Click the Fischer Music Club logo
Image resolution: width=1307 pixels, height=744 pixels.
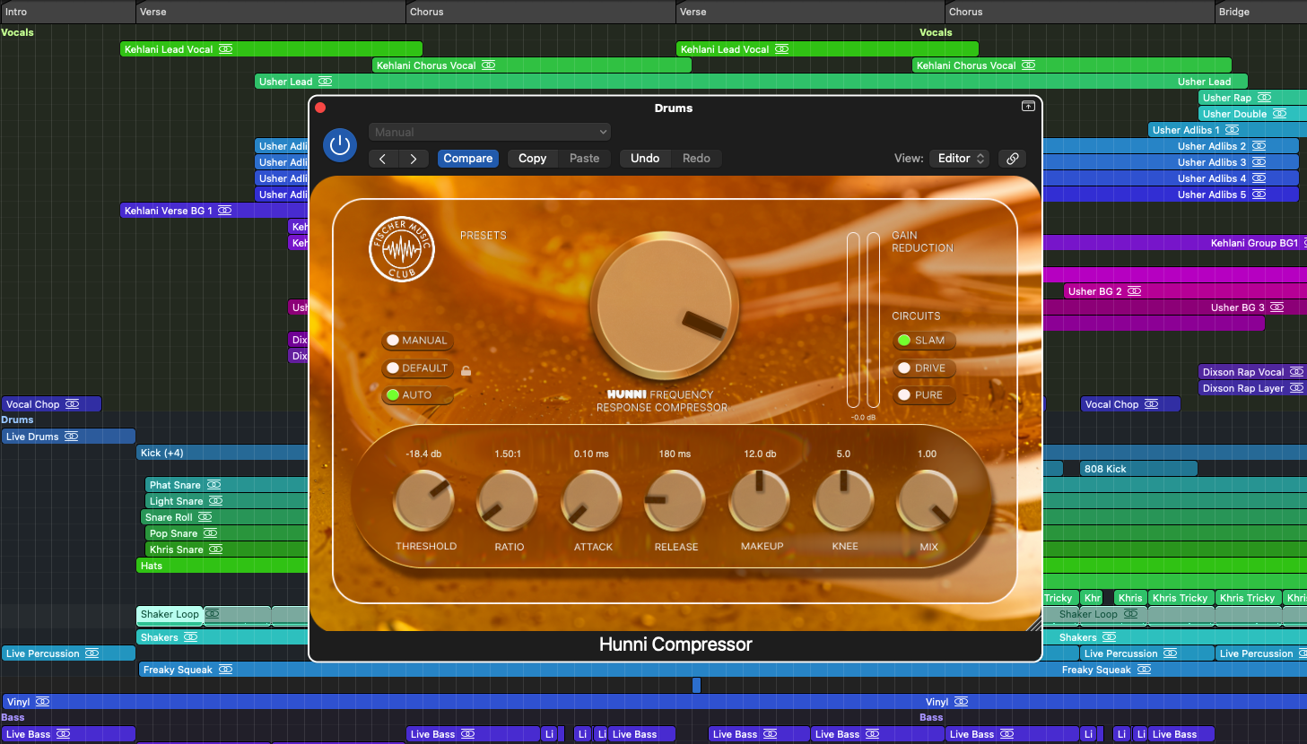pyautogui.click(x=402, y=249)
